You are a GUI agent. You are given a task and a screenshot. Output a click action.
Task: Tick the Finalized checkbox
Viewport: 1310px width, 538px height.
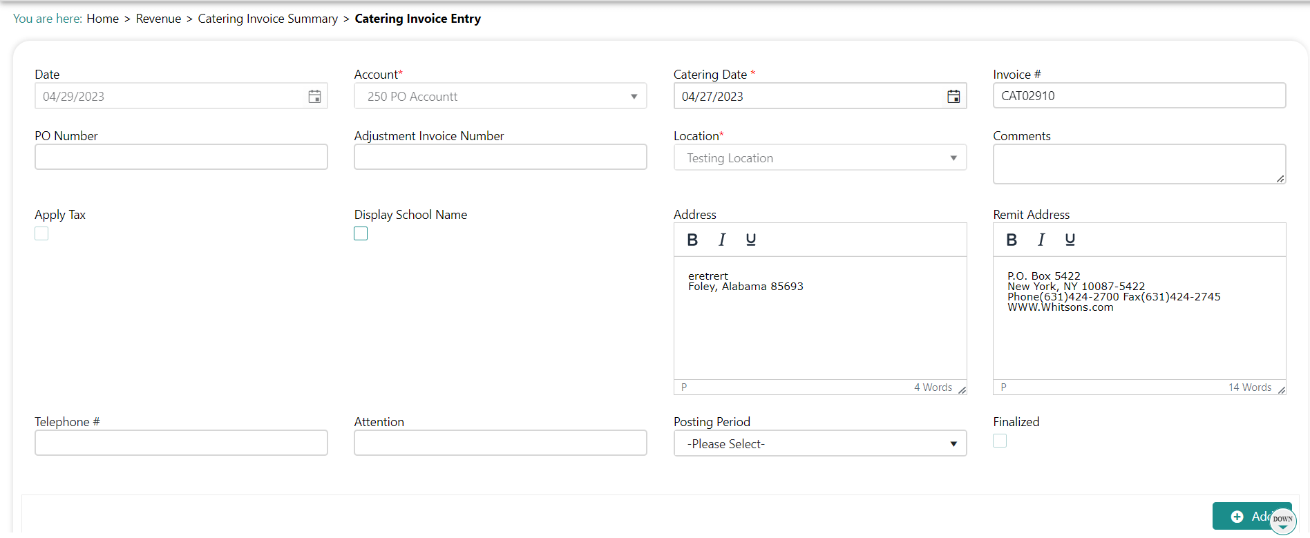pos(1000,441)
